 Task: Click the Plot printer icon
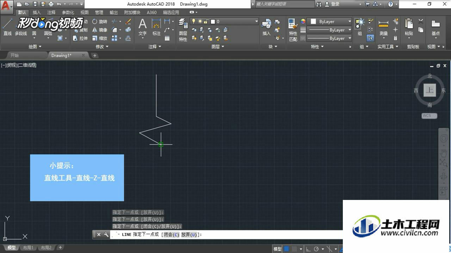[51, 4]
